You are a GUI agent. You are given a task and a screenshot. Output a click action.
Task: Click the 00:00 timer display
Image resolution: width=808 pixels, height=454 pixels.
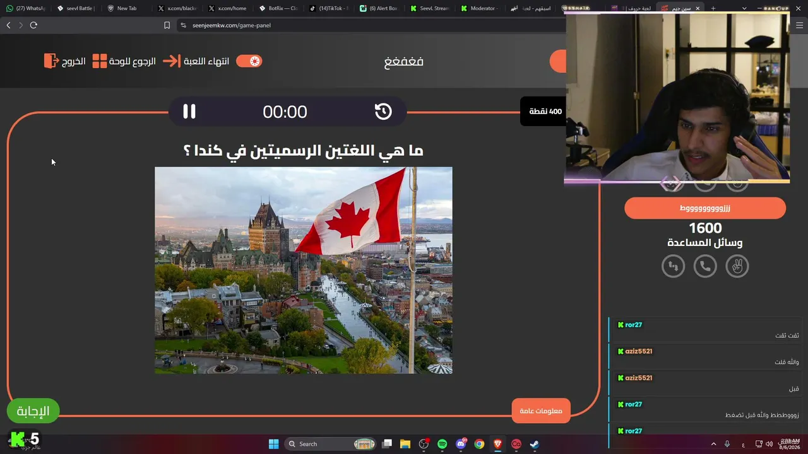click(x=285, y=112)
